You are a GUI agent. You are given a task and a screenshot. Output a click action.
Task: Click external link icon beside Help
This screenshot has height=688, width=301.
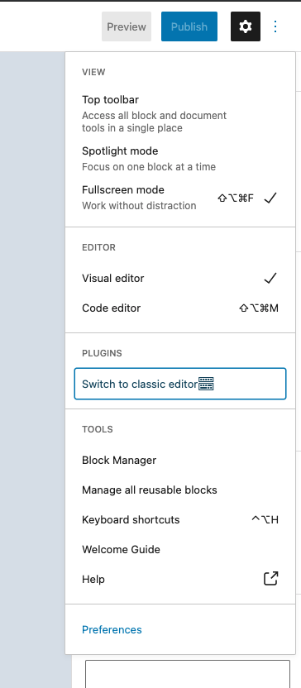[x=270, y=579]
